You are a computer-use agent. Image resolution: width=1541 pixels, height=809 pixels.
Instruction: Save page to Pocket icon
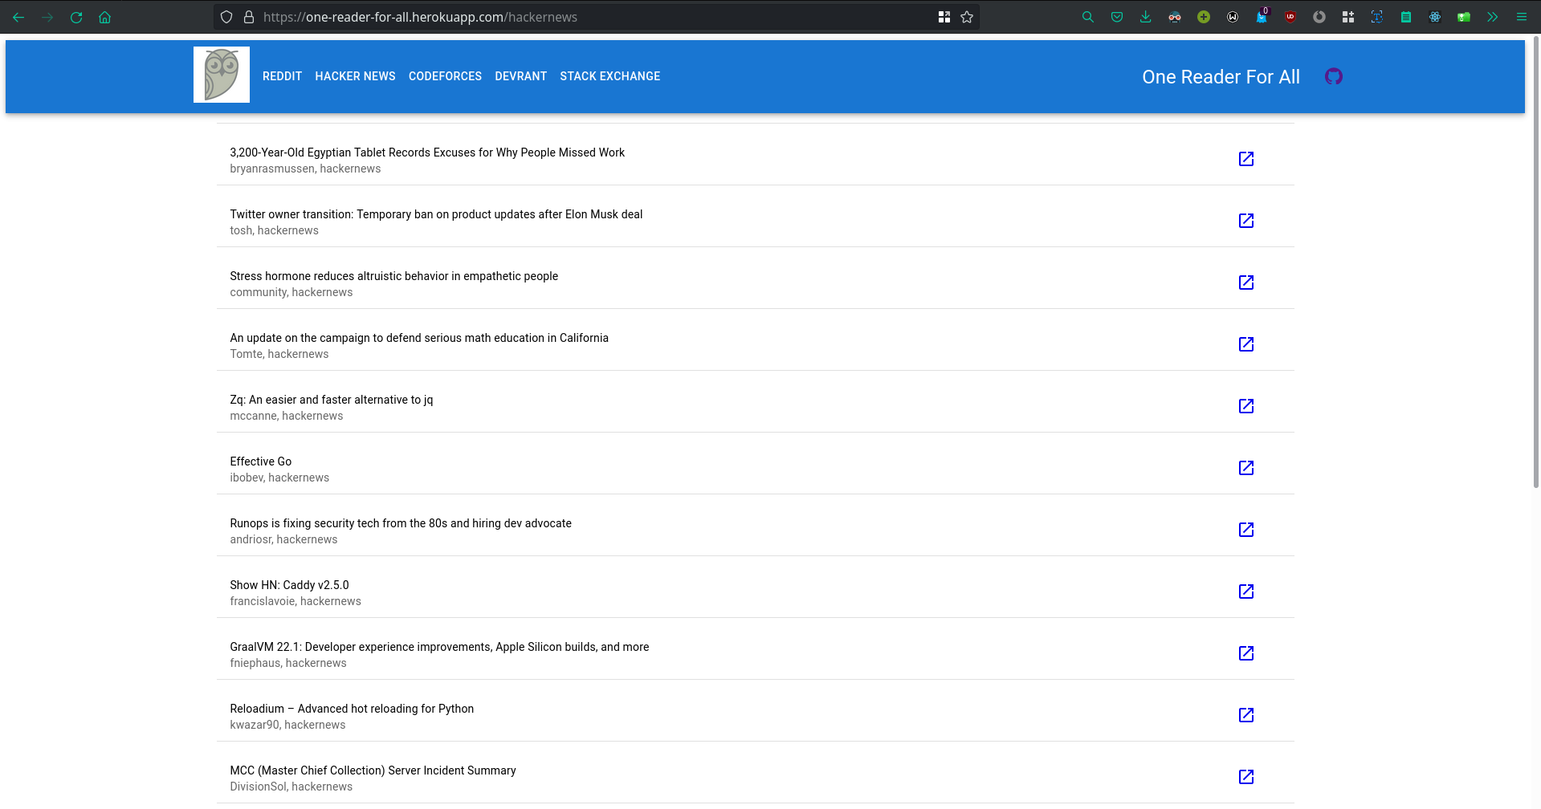point(1117,17)
